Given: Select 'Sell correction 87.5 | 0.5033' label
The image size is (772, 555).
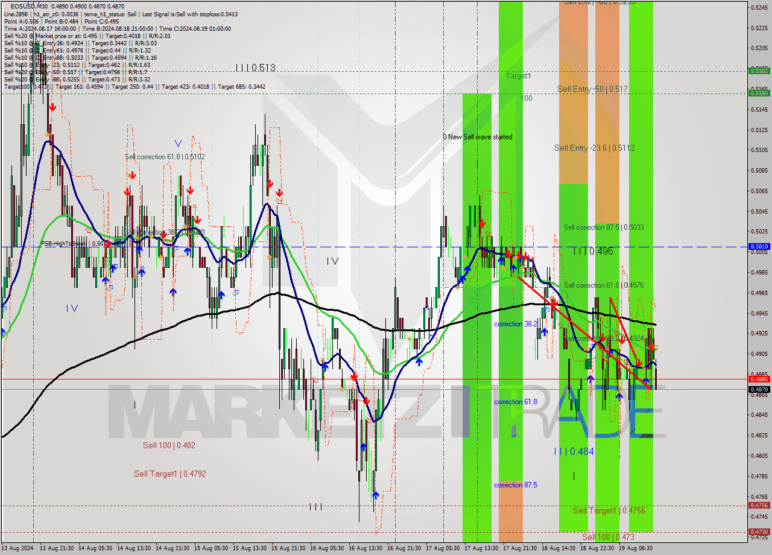Looking at the screenshot, I should click(604, 227).
